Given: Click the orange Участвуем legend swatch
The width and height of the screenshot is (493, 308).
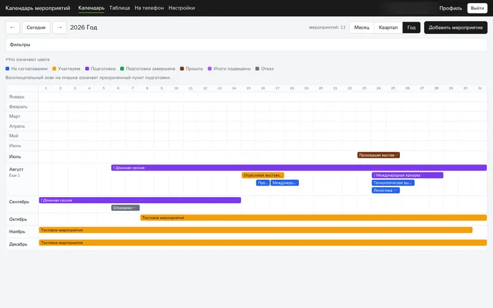Looking at the screenshot, I should (54, 68).
